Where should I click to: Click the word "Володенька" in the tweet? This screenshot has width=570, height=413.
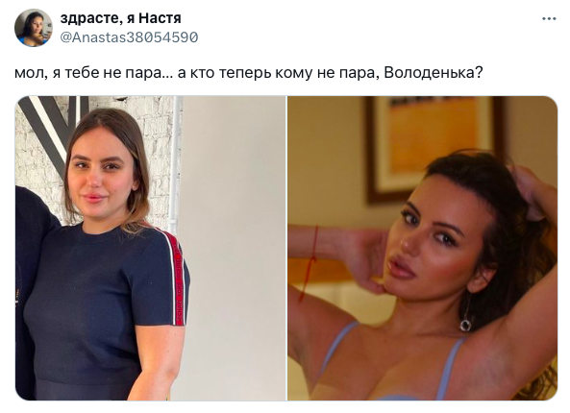[429, 73]
